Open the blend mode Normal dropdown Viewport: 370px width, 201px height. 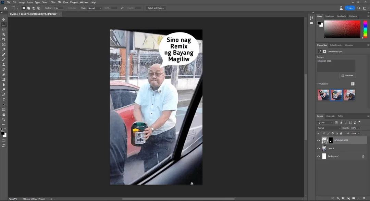[329, 128]
